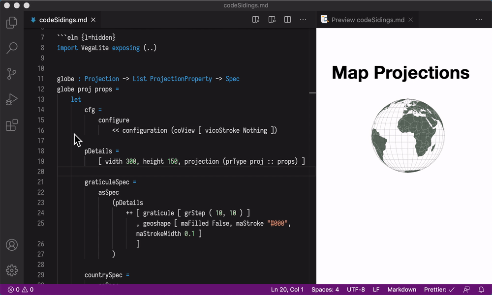Viewport: 492px width, 295px height.
Task: Open the Run and Debug view
Action: point(12,99)
